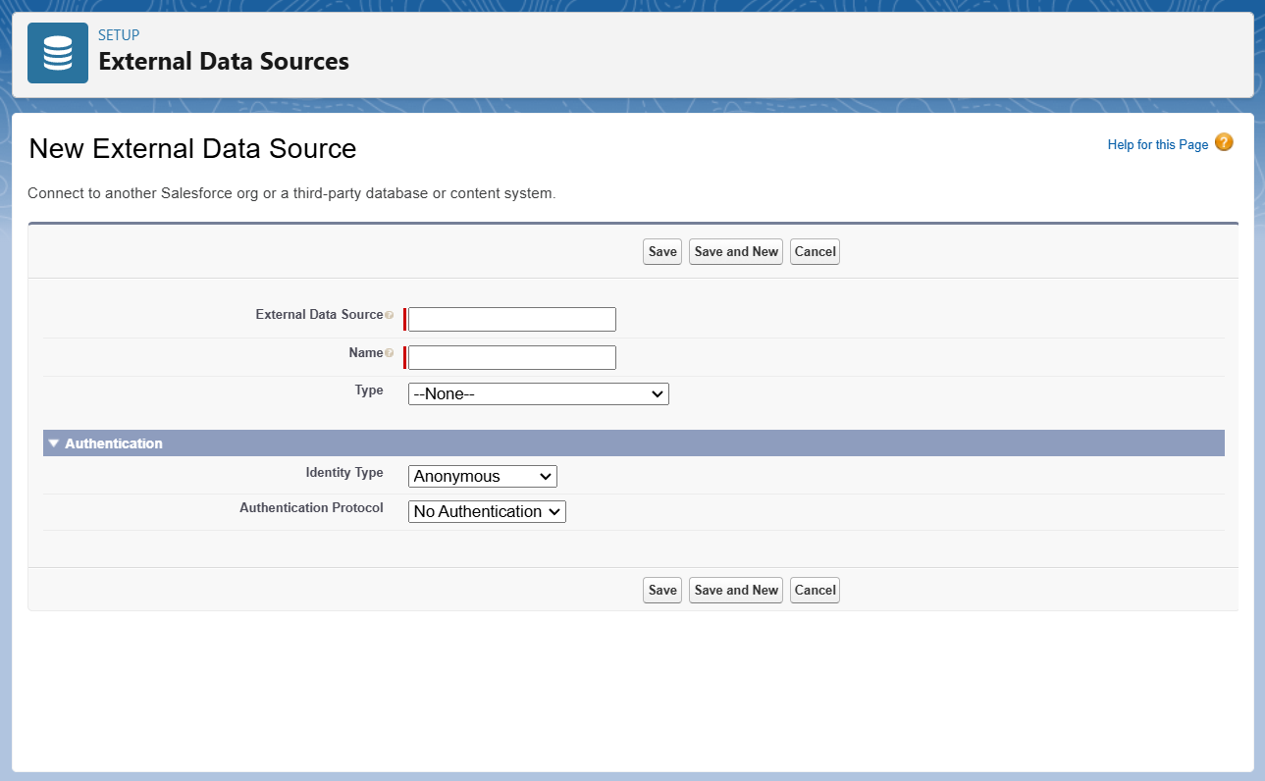Click the bottom Save and New button
Viewport: 1265px width, 781px height.
click(x=735, y=591)
